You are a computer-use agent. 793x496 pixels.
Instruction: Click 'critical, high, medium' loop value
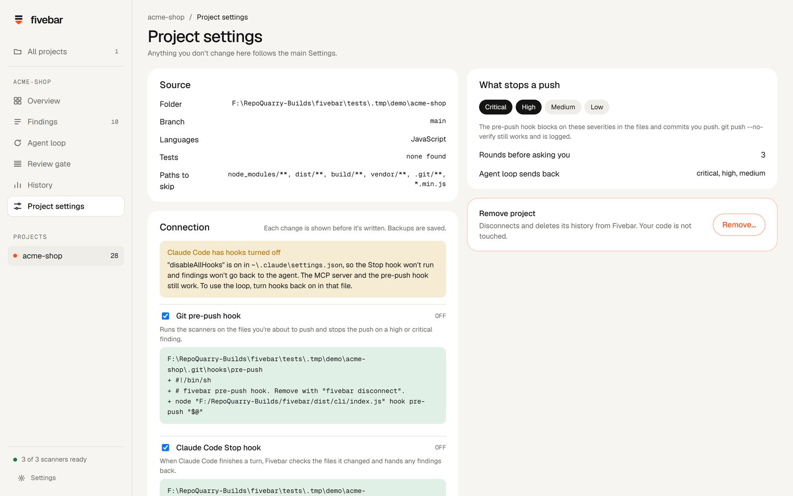click(x=731, y=173)
